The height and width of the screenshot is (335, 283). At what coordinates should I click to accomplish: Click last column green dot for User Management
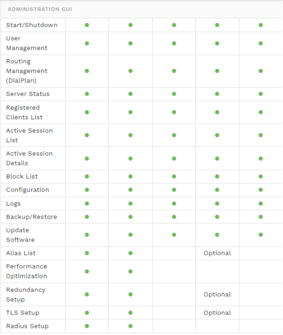(x=261, y=43)
